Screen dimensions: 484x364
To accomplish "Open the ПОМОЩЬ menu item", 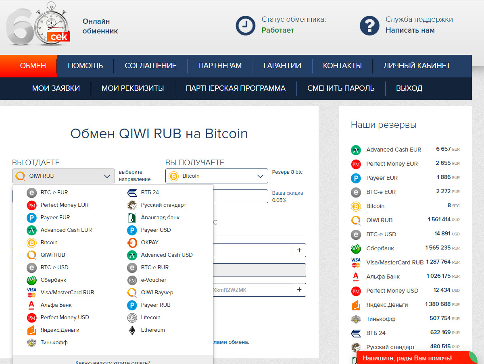I will click(86, 66).
